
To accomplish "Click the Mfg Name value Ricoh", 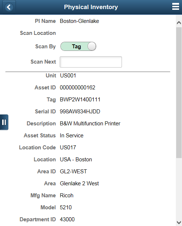I will [x=67, y=195].
